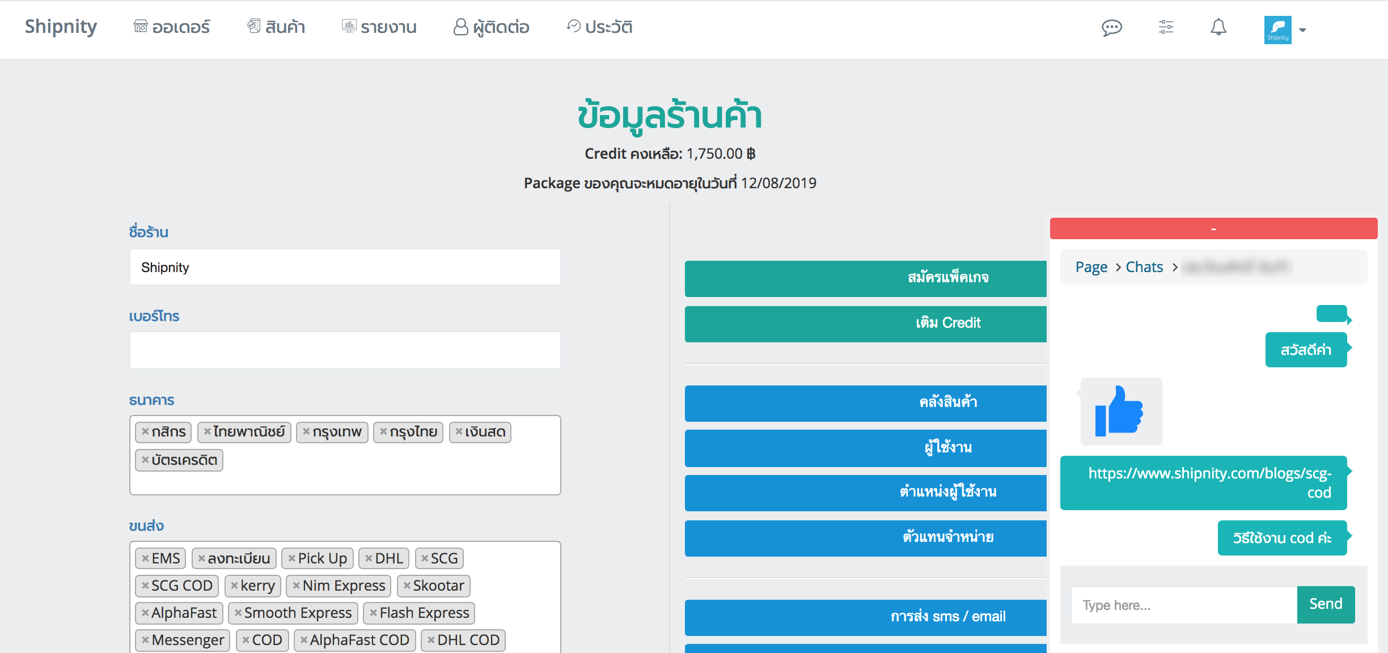This screenshot has width=1388, height=653.
Task: Click the Page breadcrumb link
Action: pos(1091,267)
